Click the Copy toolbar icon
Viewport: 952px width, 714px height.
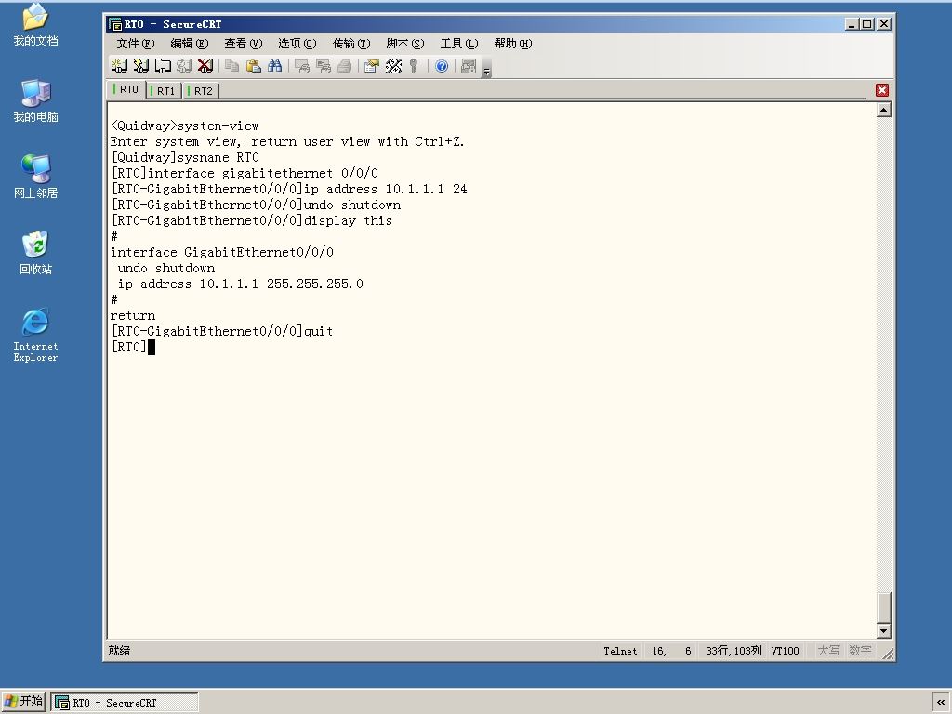231,66
